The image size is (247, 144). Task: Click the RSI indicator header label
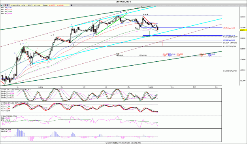[x=9, y=116]
